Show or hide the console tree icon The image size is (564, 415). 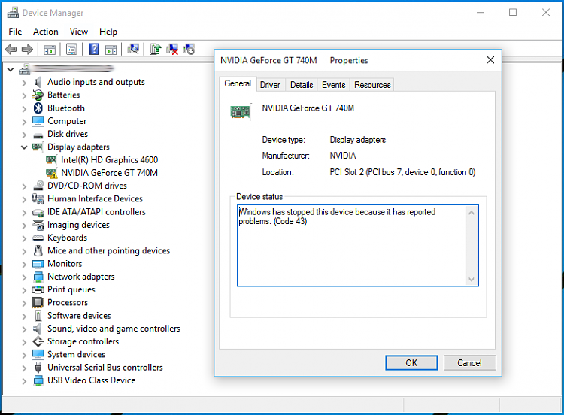(50, 50)
